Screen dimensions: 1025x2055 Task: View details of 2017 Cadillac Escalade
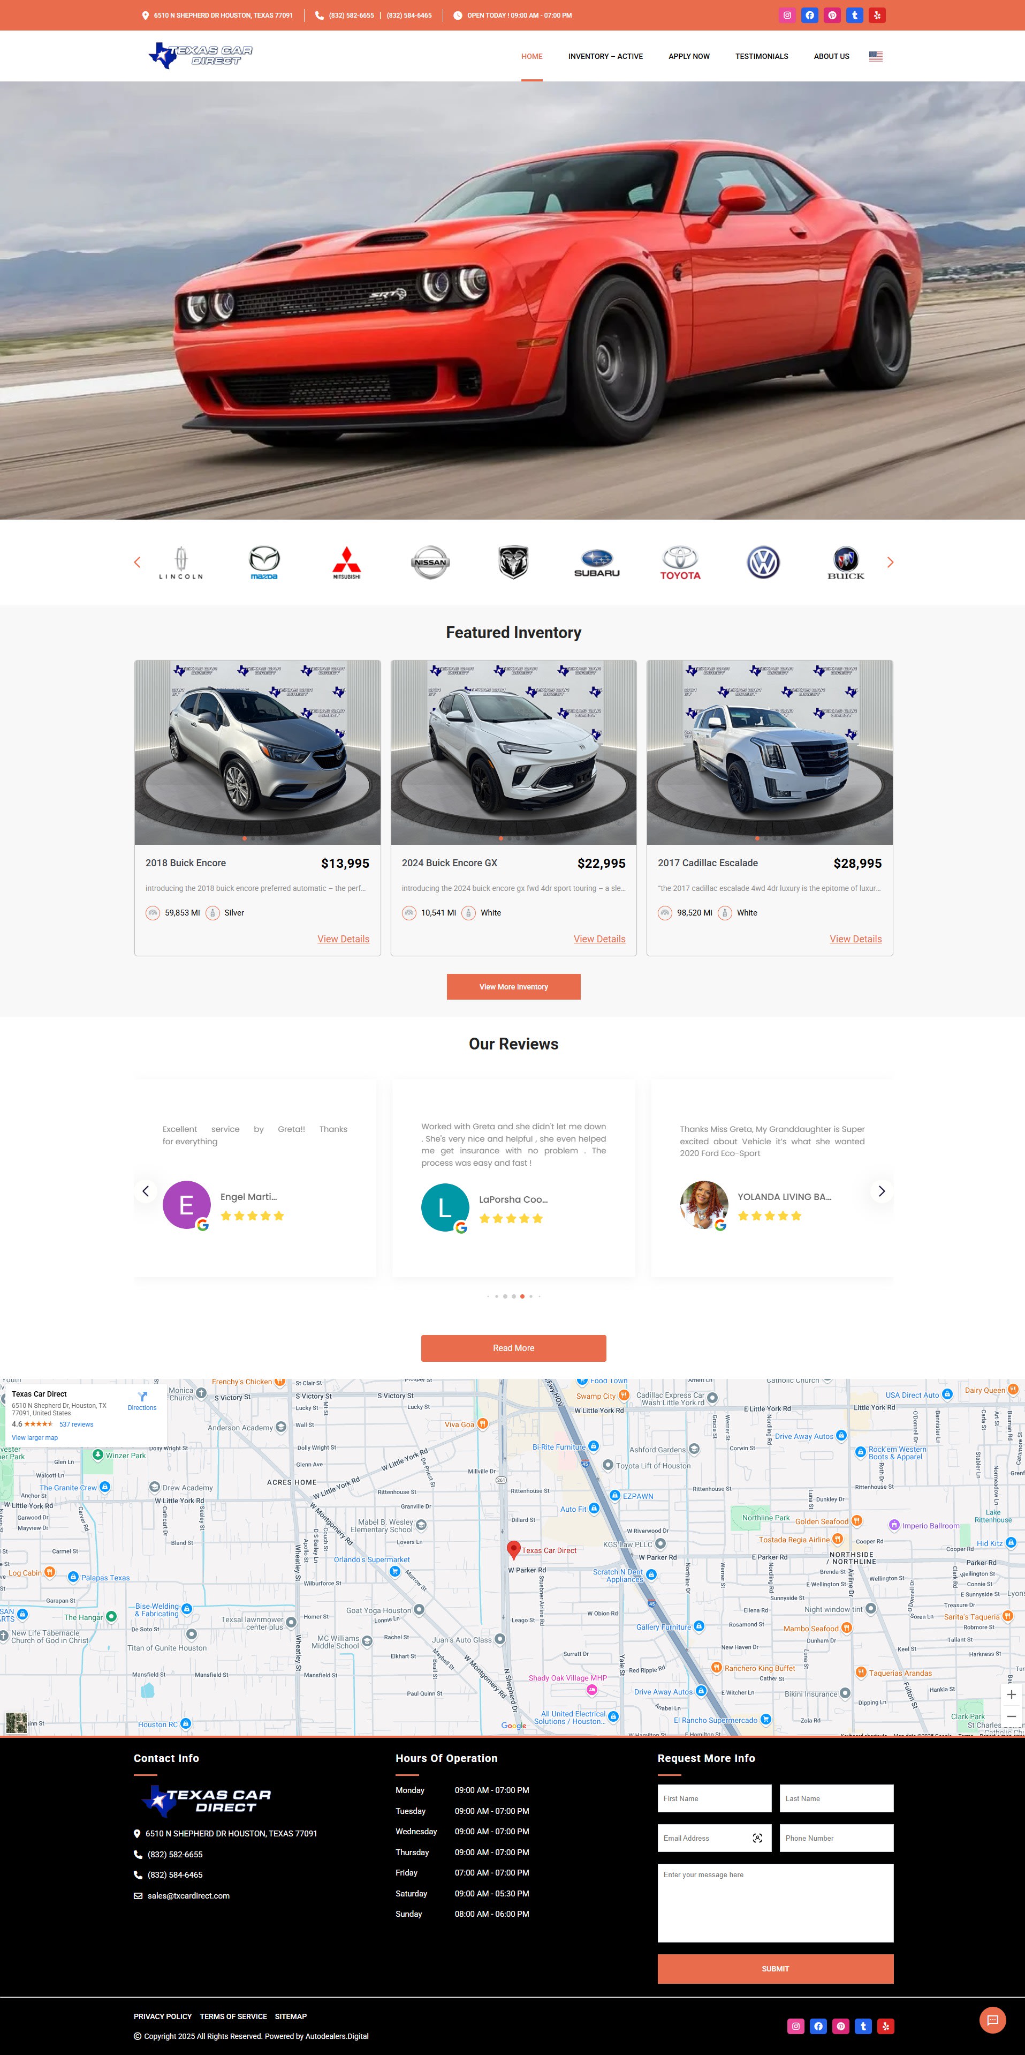tap(855, 939)
